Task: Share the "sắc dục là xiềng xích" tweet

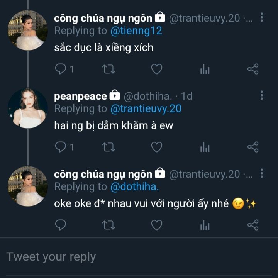Action: (253, 69)
